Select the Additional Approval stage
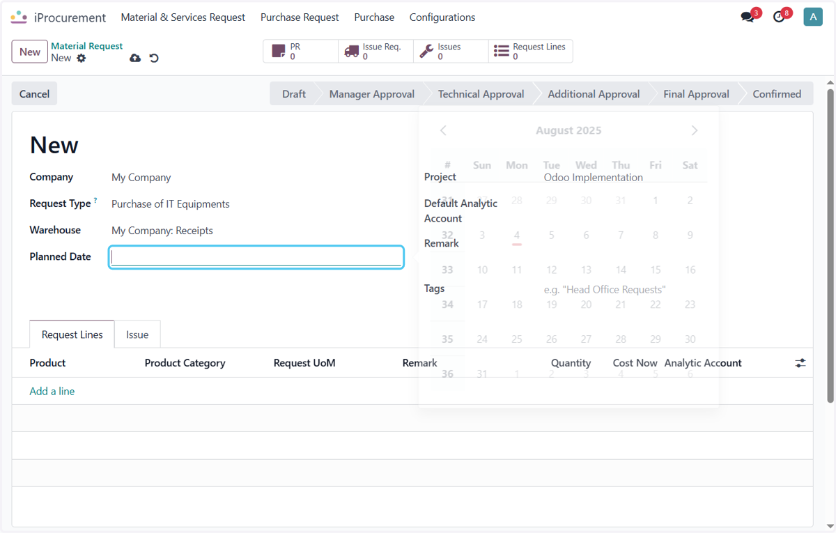 pos(594,94)
